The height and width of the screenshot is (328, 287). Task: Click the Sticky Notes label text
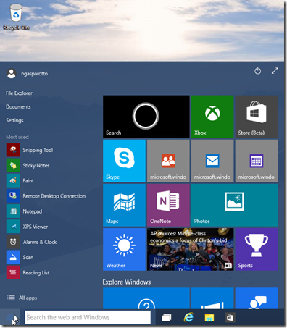click(x=36, y=165)
